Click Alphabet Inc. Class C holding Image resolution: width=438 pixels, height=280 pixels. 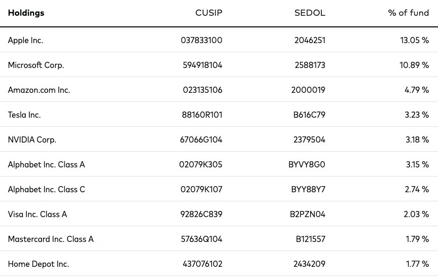[x=46, y=189]
